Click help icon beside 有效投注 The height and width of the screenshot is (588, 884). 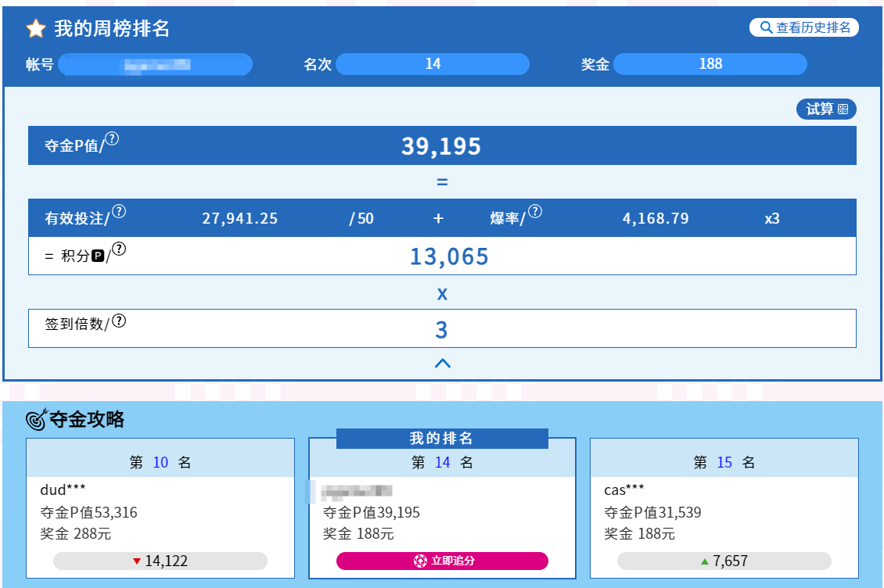tap(119, 212)
